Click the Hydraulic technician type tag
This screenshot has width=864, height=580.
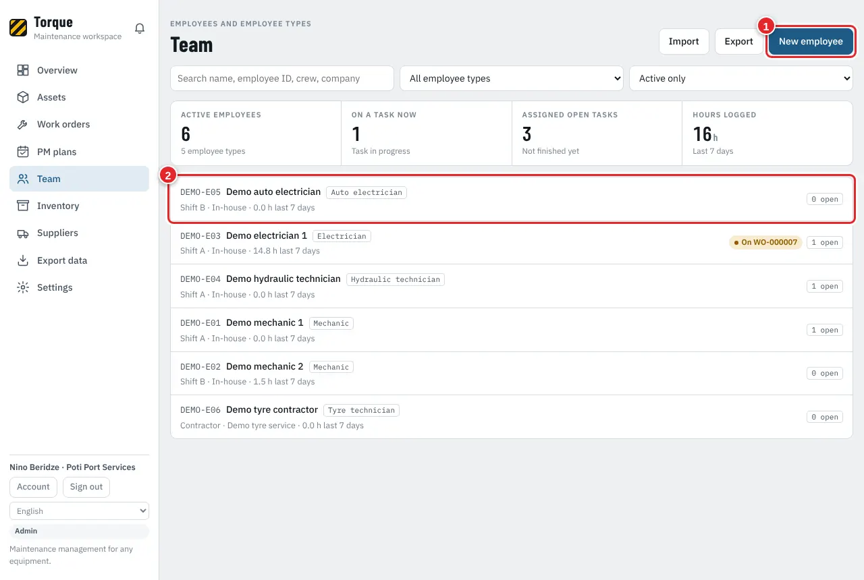[396, 279]
